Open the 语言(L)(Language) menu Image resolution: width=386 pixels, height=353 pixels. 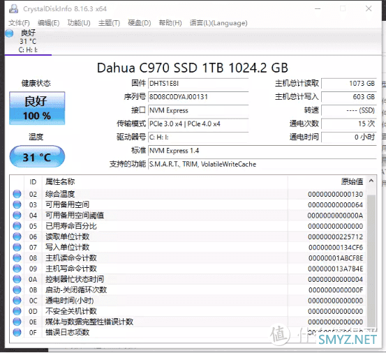click(x=218, y=23)
